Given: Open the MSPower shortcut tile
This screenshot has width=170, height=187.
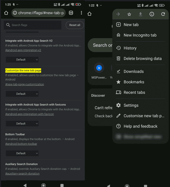Looking at the screenshot, I should click(99, 71).
